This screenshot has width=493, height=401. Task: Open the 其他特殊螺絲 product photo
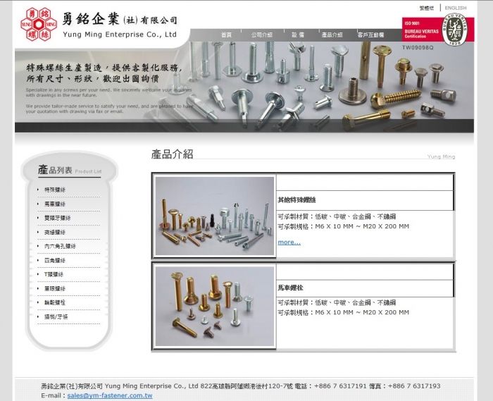coord(215,216)
